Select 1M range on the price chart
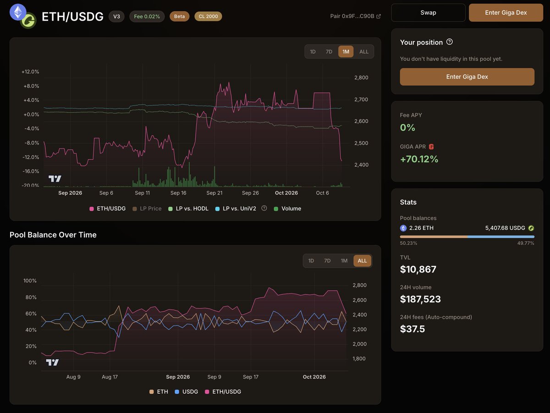The width and height of the screenshot is (550, 413). point(346,52)
